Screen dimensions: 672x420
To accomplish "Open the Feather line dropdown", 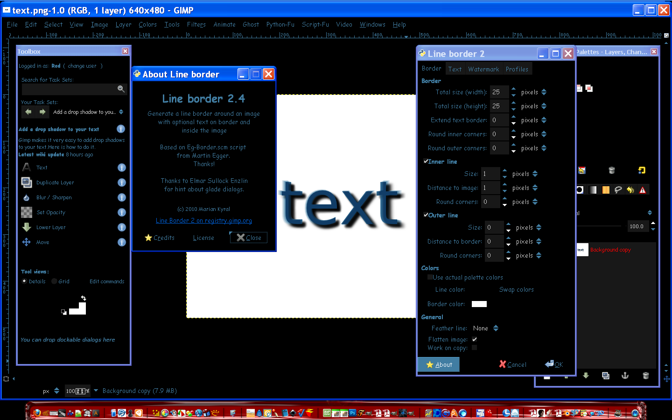I will (x=486, y=329).
